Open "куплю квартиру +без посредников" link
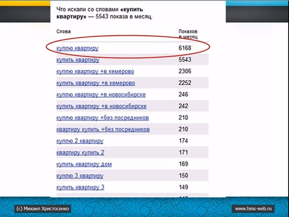 tap(103, 118)
